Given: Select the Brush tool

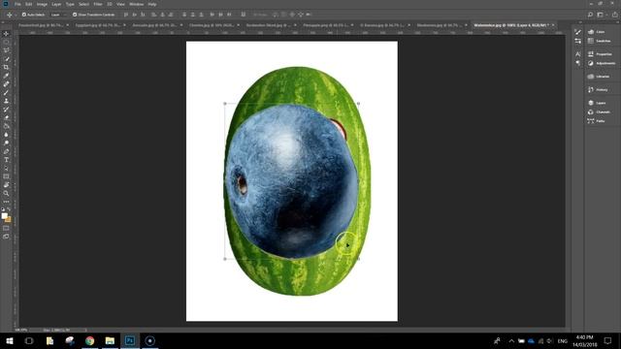Looking at the screenshot, I should [x=6, y=93].
